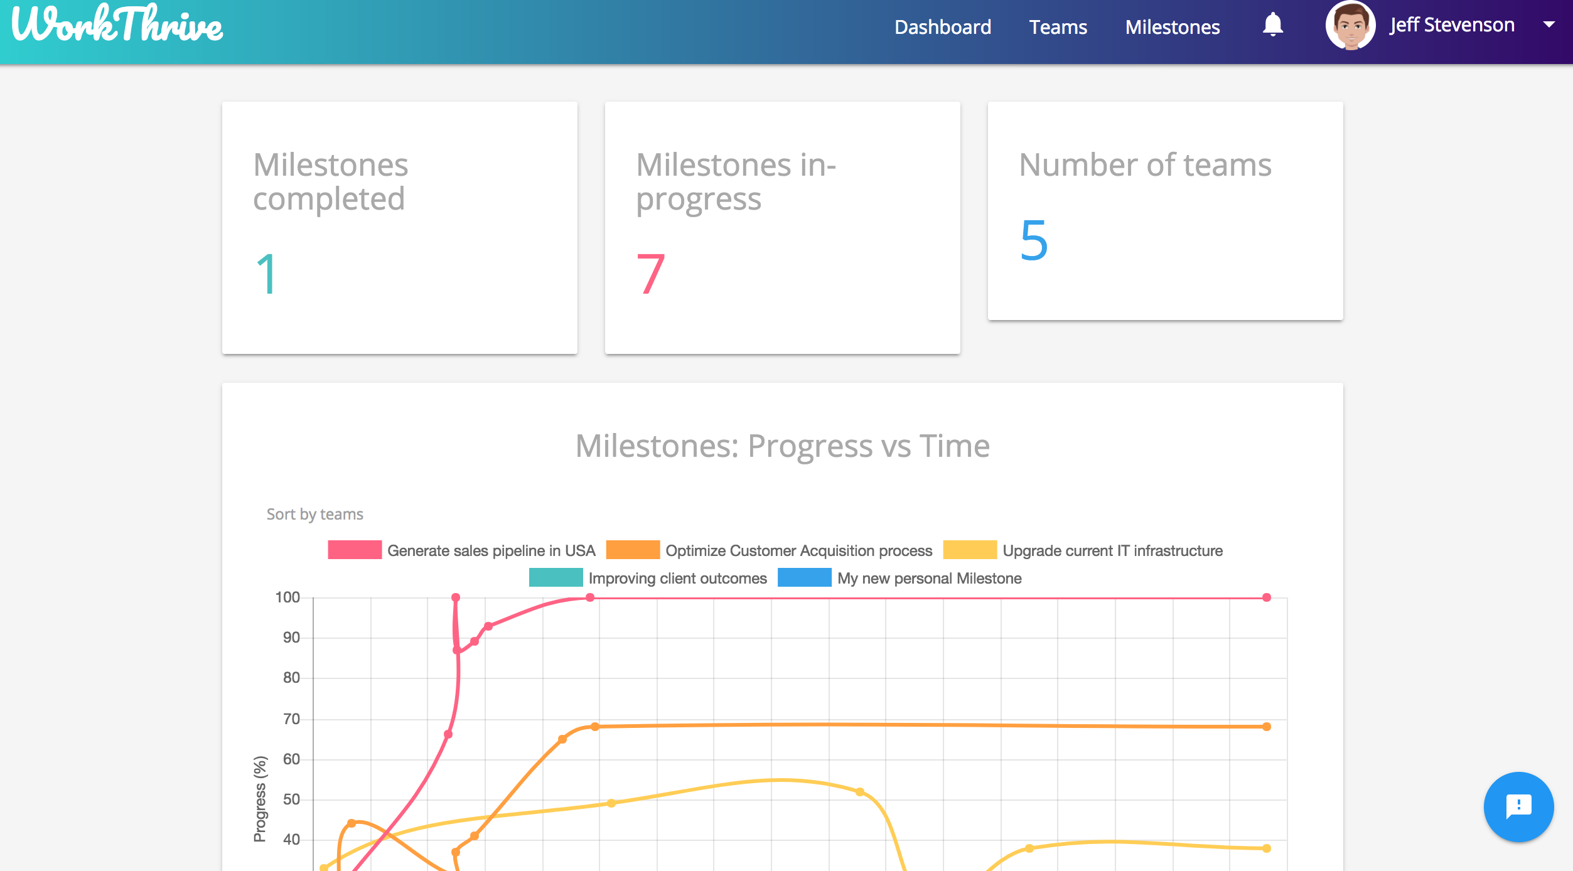
Task: Open the notifications bell icon
Action: tap(1272, 25)
